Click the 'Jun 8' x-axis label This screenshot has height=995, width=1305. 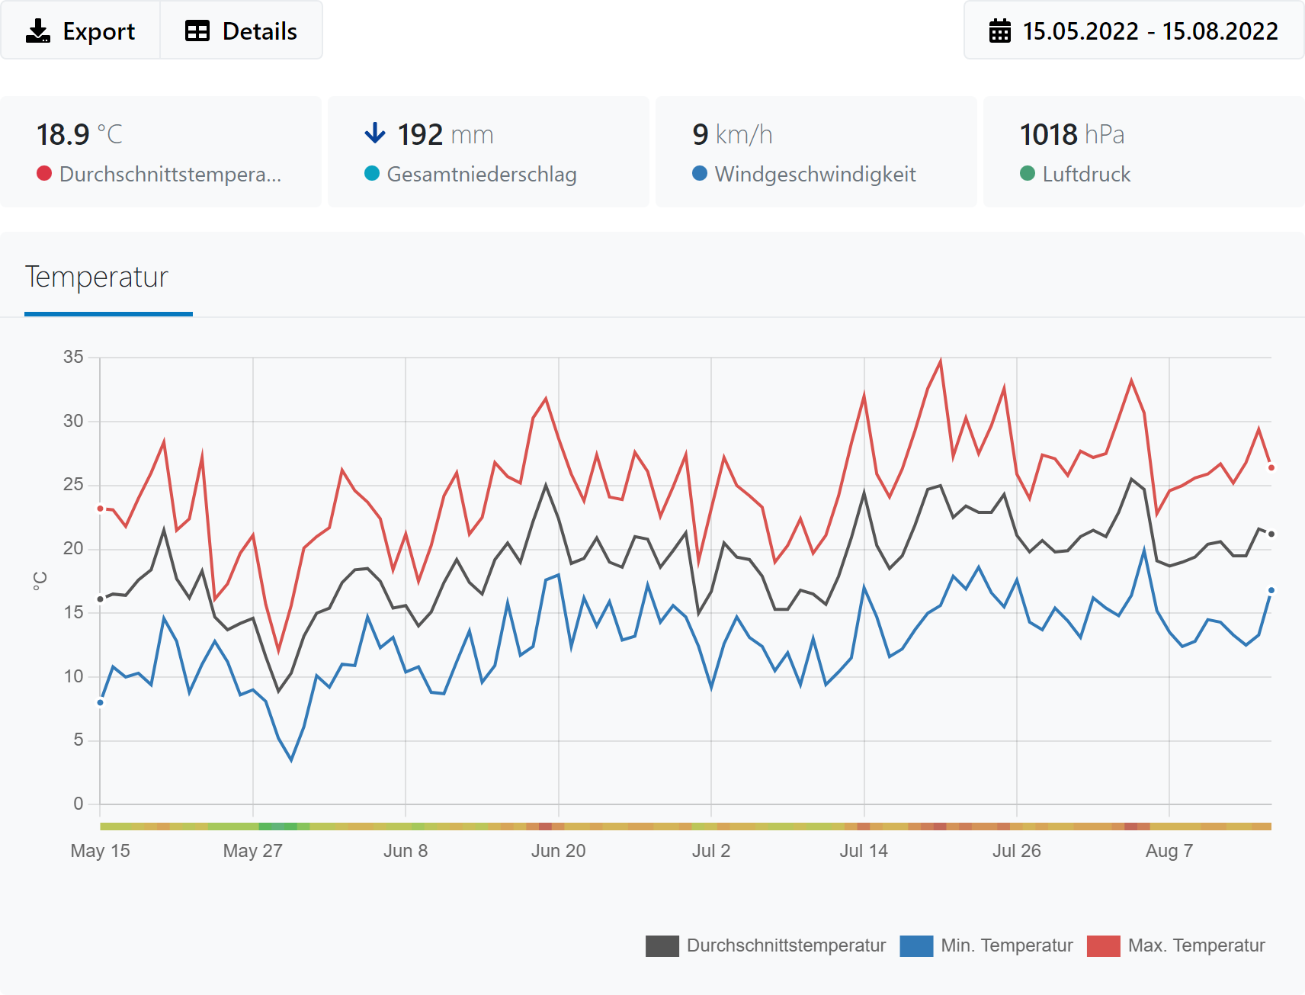click(406, 851)
